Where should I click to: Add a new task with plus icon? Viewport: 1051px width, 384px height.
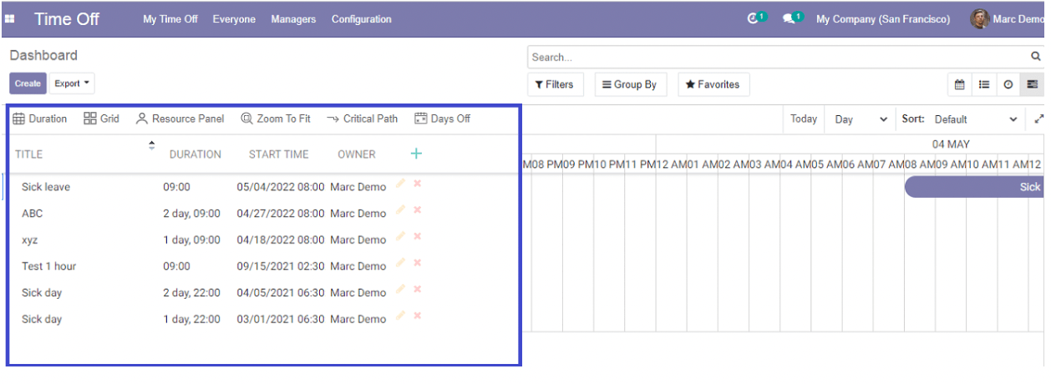click(x=416, y=154)
